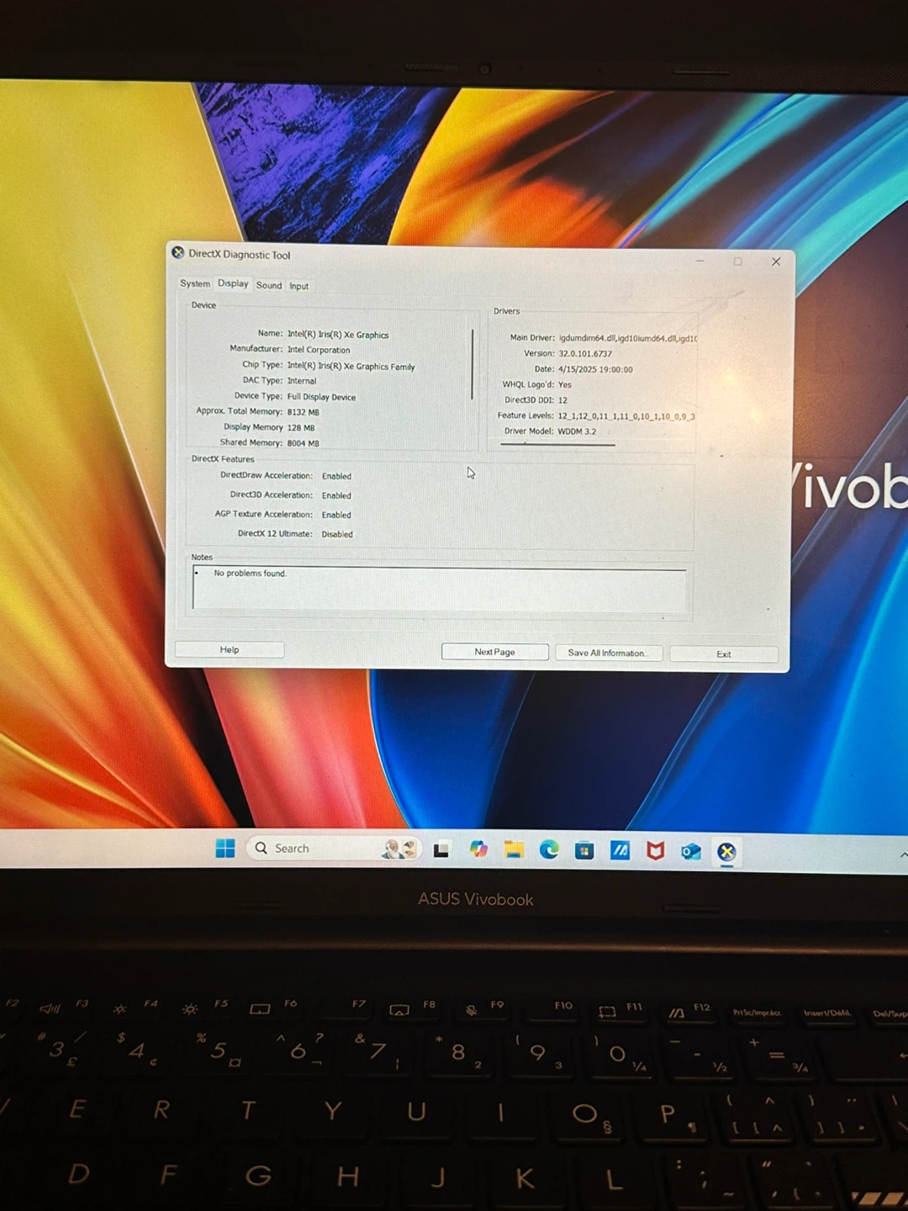Click total memory value '8132 MB'
Screen dimensions: 908x1211
[303, 412]
